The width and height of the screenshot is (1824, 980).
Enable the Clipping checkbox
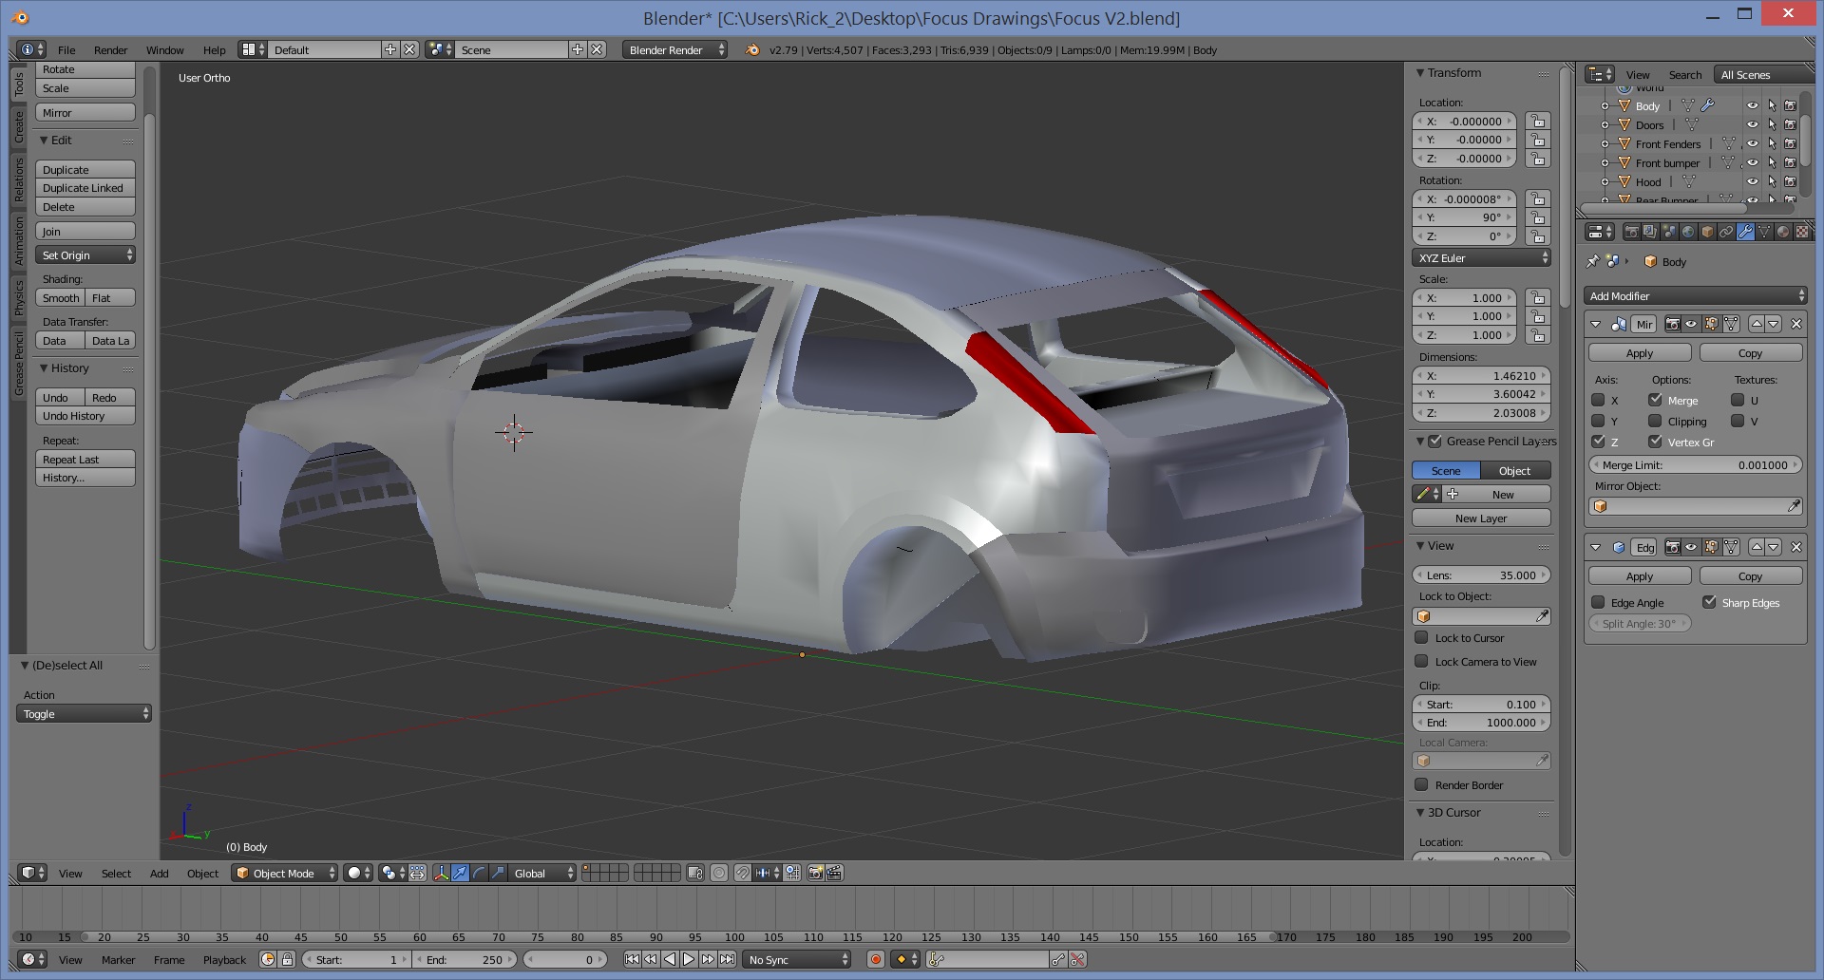tap(1655, 421)
